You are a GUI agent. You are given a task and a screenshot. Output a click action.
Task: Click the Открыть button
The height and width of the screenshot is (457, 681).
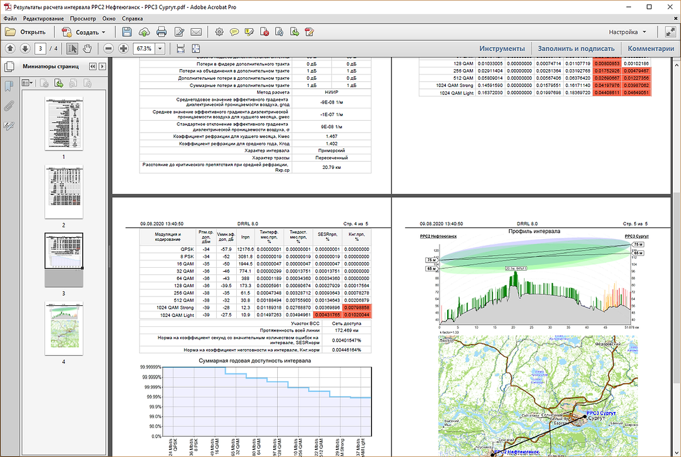pyautogui.click(x=26, y=32)
